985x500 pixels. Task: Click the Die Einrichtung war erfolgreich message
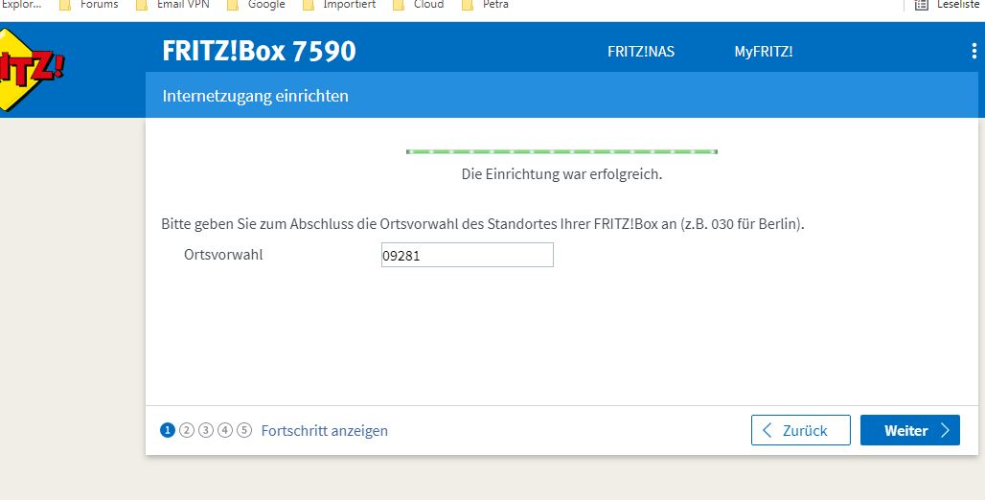[561, 174]
